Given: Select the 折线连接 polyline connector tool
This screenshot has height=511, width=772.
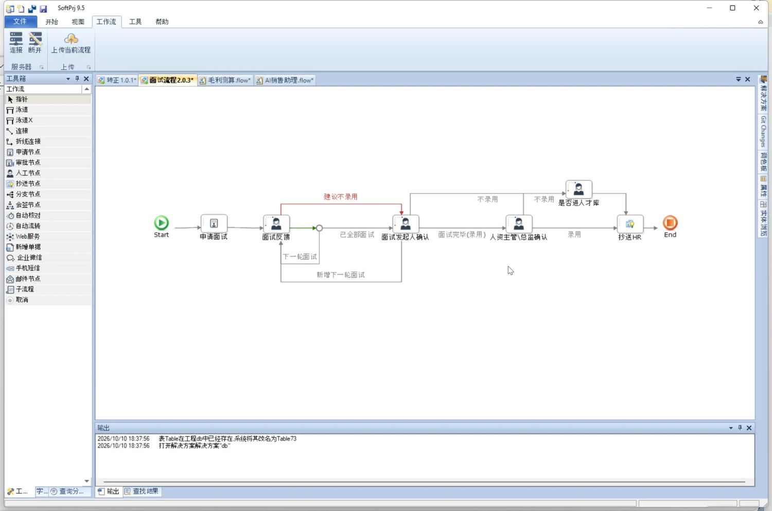Looking at the screenshot, I should [48, 142].
